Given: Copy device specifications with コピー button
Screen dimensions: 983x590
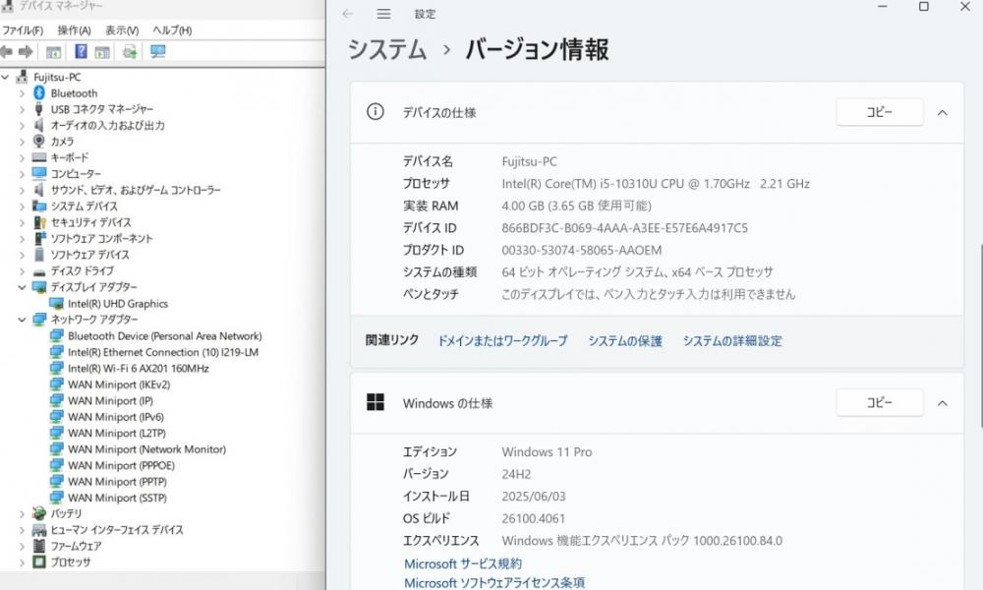Looking at the screenshot, I should pos(879,112).
